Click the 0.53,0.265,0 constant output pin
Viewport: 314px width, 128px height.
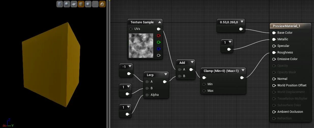(241, 29)
